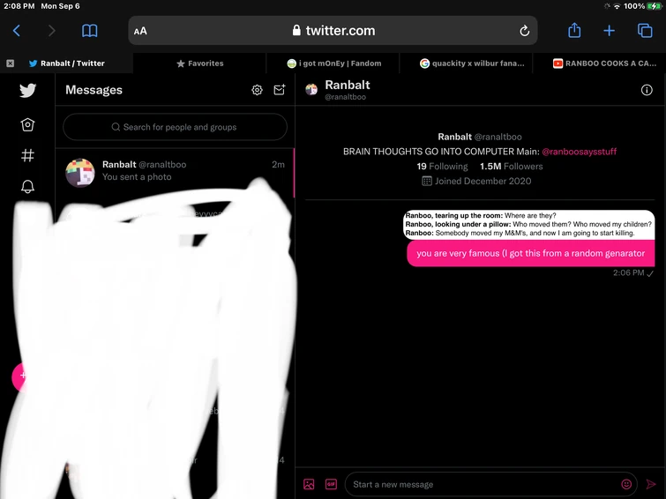Attach a photo with the image icon
Viewport: 666px width, 499px height.
click(309, 484)
